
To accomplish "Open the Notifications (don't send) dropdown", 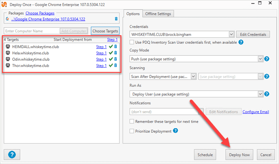I will tap(201, 112).
